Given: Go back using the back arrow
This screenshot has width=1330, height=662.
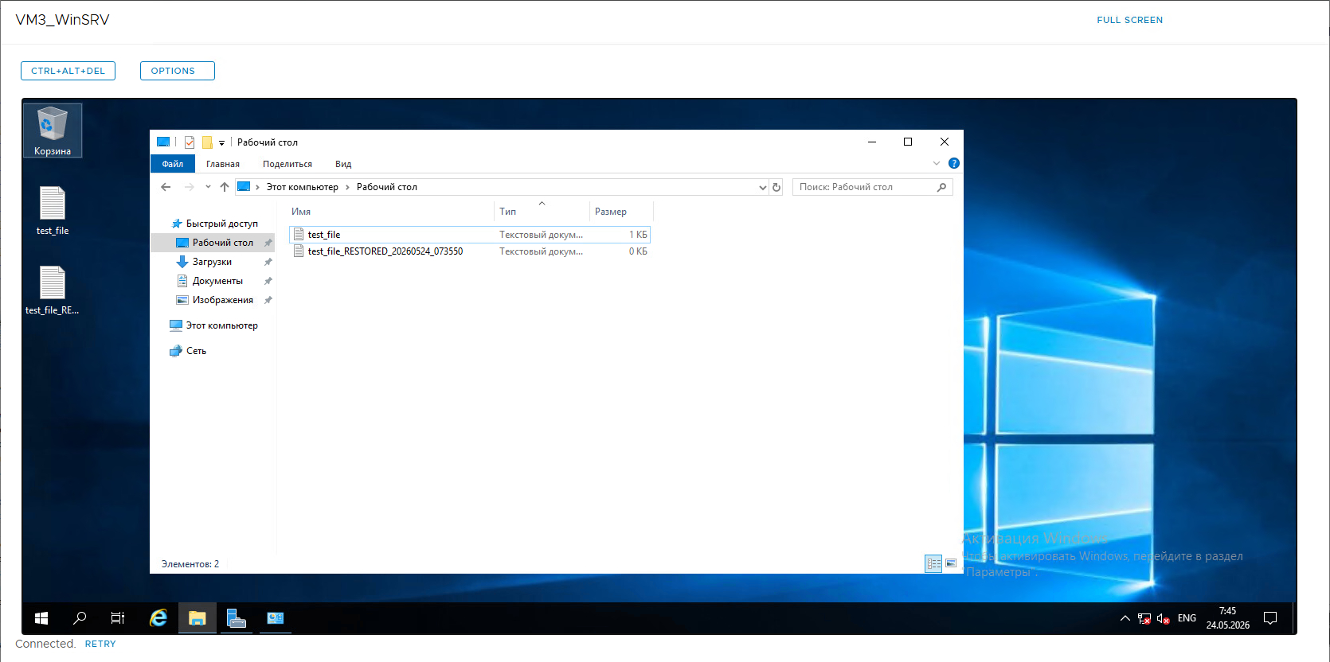Looking at the screenshot, I should pyautogui.click(x=166, y=187).
